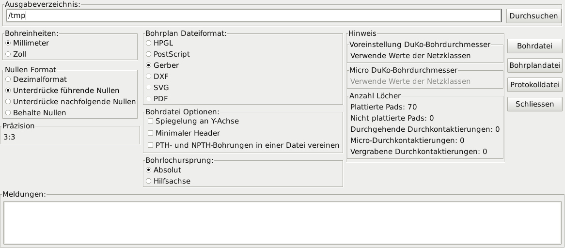Enable Spiegelung an Y-Achse checkbox

click(x=151, y=121)
